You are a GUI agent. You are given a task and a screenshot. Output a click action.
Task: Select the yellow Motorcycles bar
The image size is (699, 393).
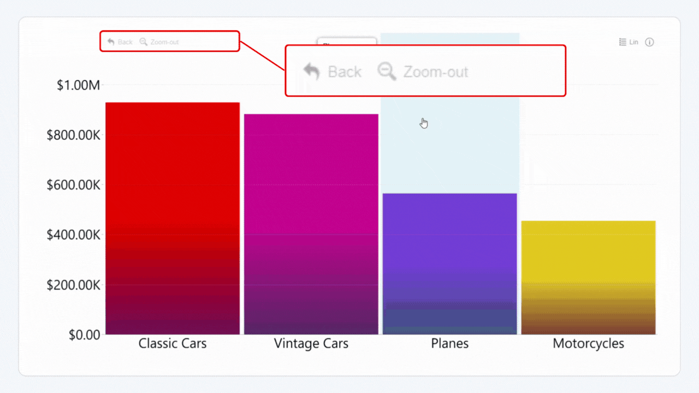(x=588, y=277)
